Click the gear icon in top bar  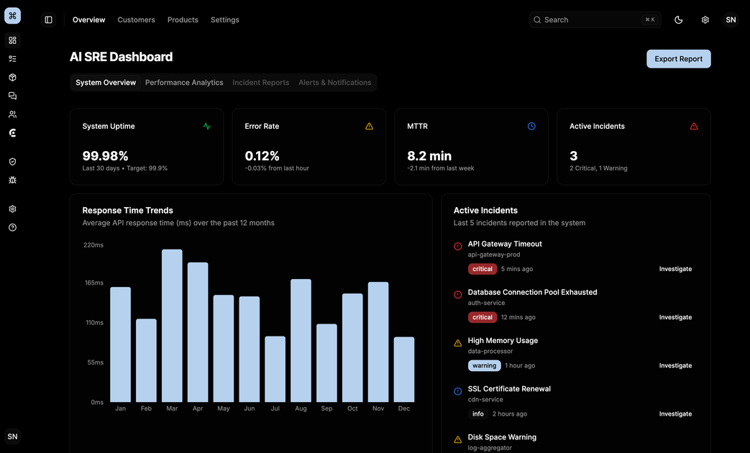point(705,20)
